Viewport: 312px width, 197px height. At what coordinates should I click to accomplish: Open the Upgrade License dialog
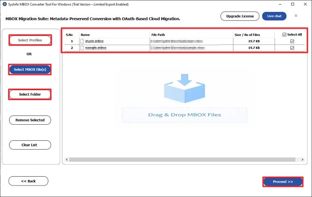[240, 16]
